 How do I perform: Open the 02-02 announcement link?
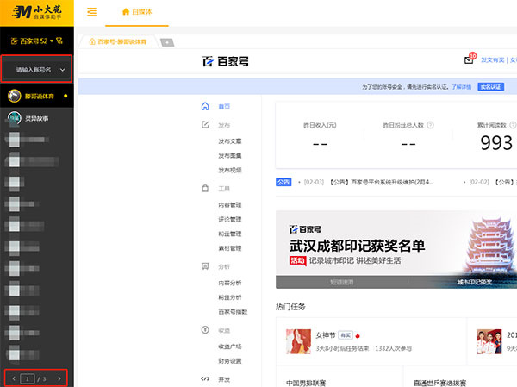click(491, 182)
